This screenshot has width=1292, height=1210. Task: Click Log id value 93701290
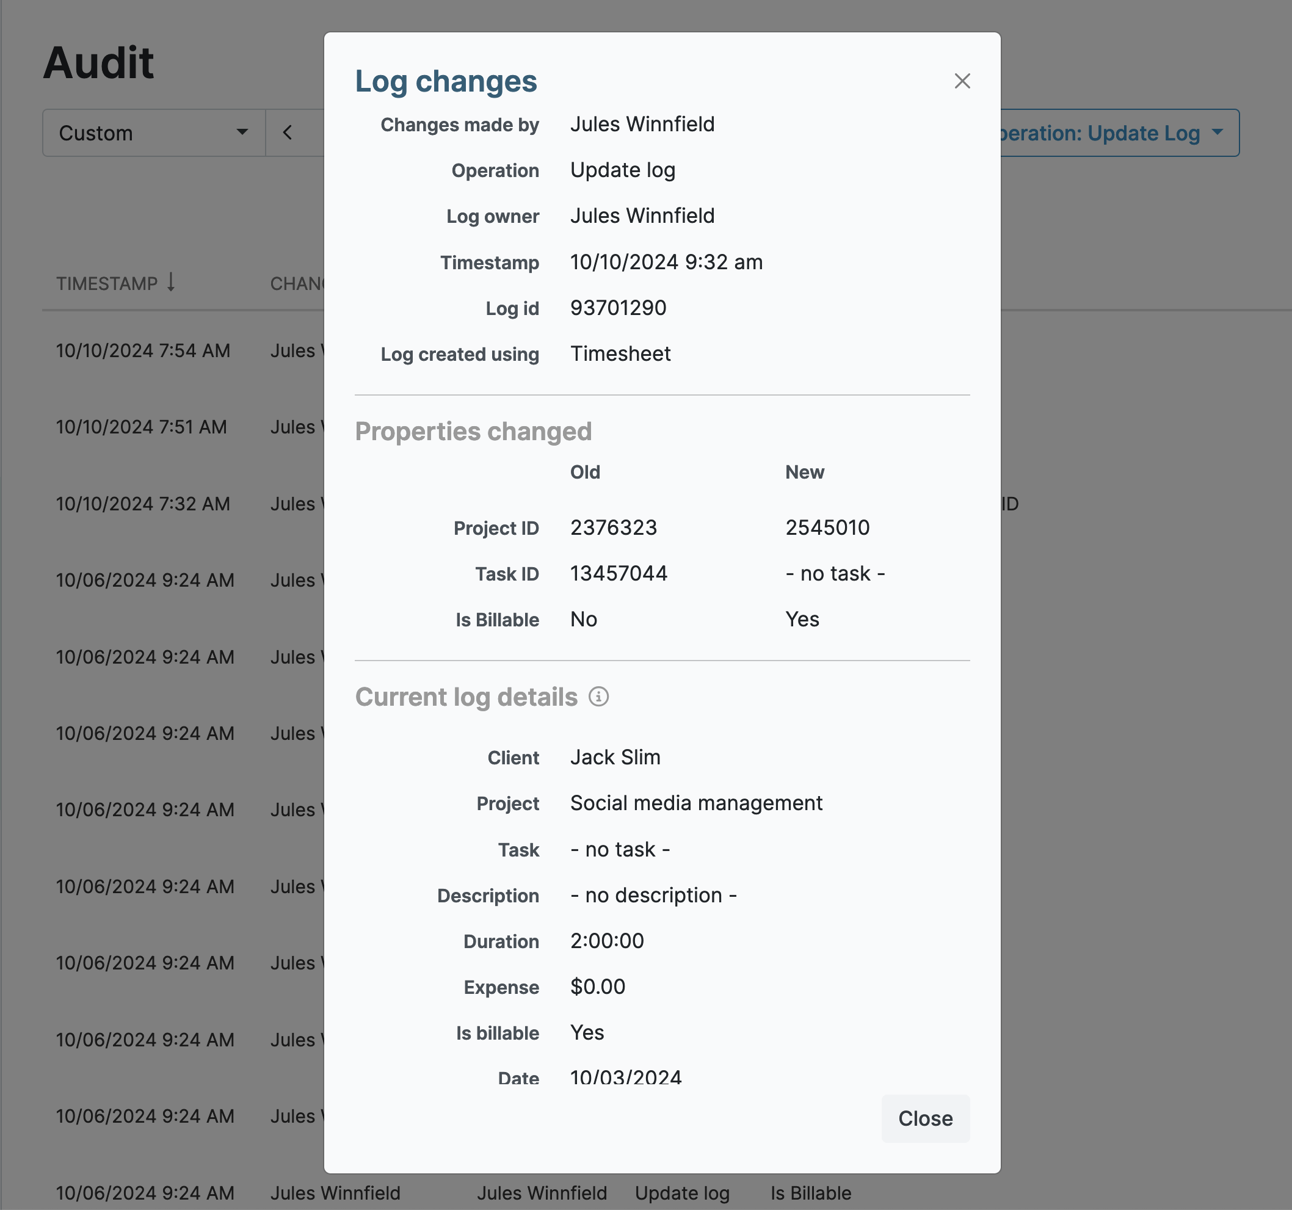coord(618,308)
